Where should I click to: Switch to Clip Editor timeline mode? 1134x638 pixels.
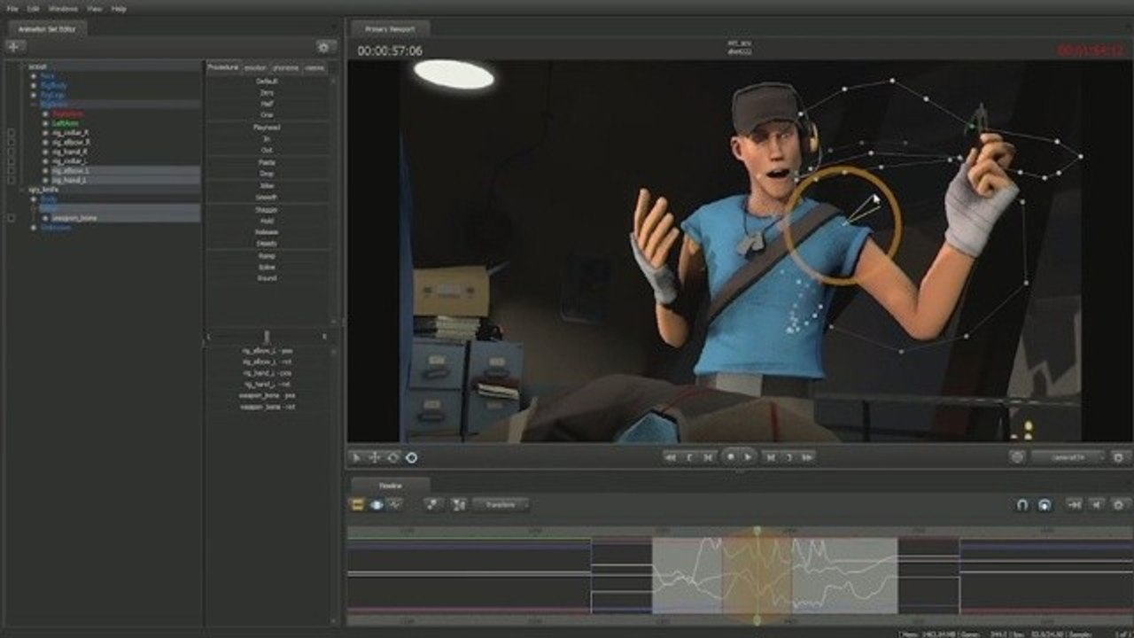tap(358, 504)
